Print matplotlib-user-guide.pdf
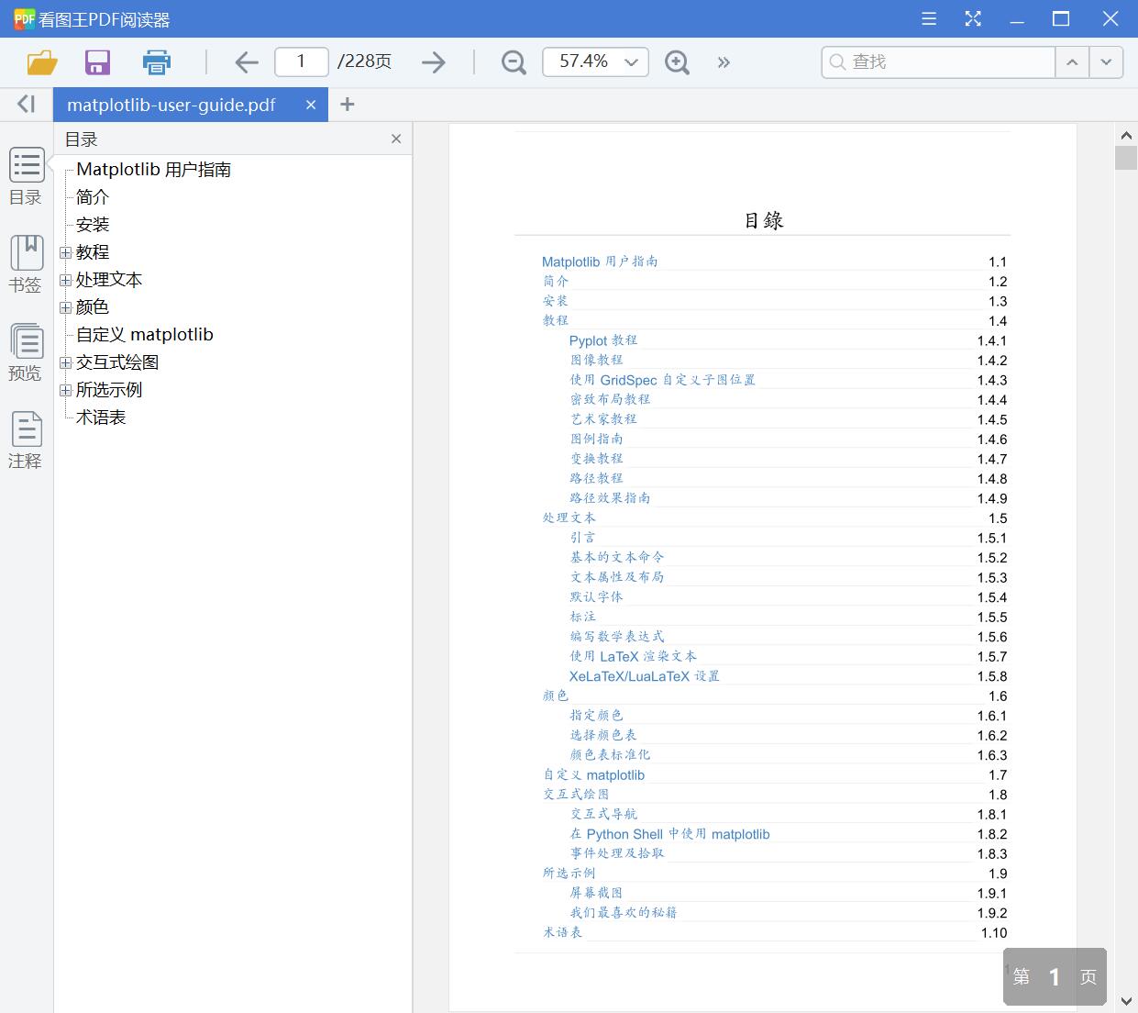The image size is (1138, 1013). coord(156,61)
